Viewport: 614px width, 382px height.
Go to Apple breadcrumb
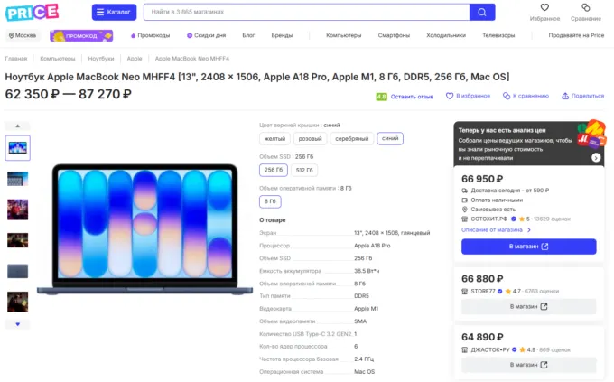tap(135, 59)
